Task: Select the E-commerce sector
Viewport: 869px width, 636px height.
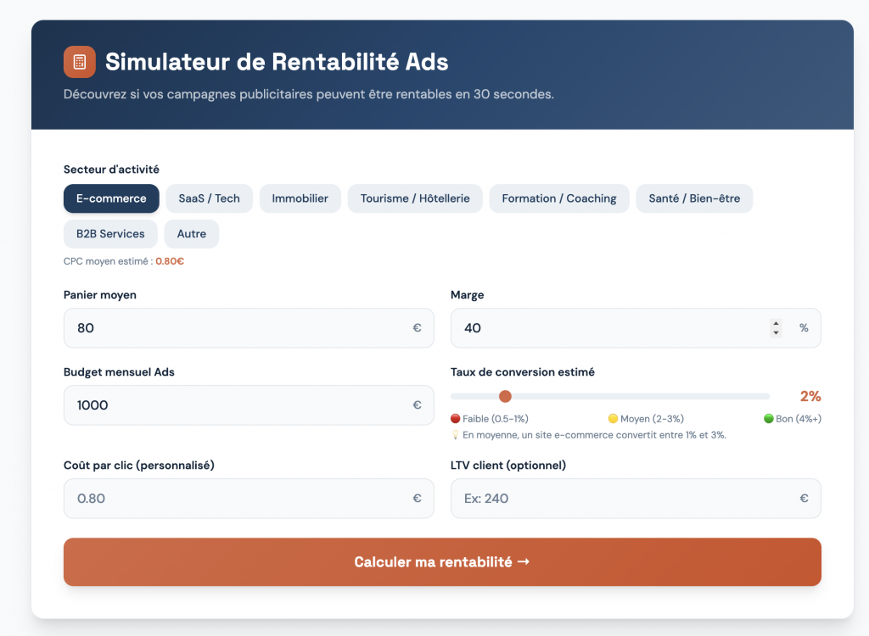Action: pyautogui.click(x=111, y=198)
